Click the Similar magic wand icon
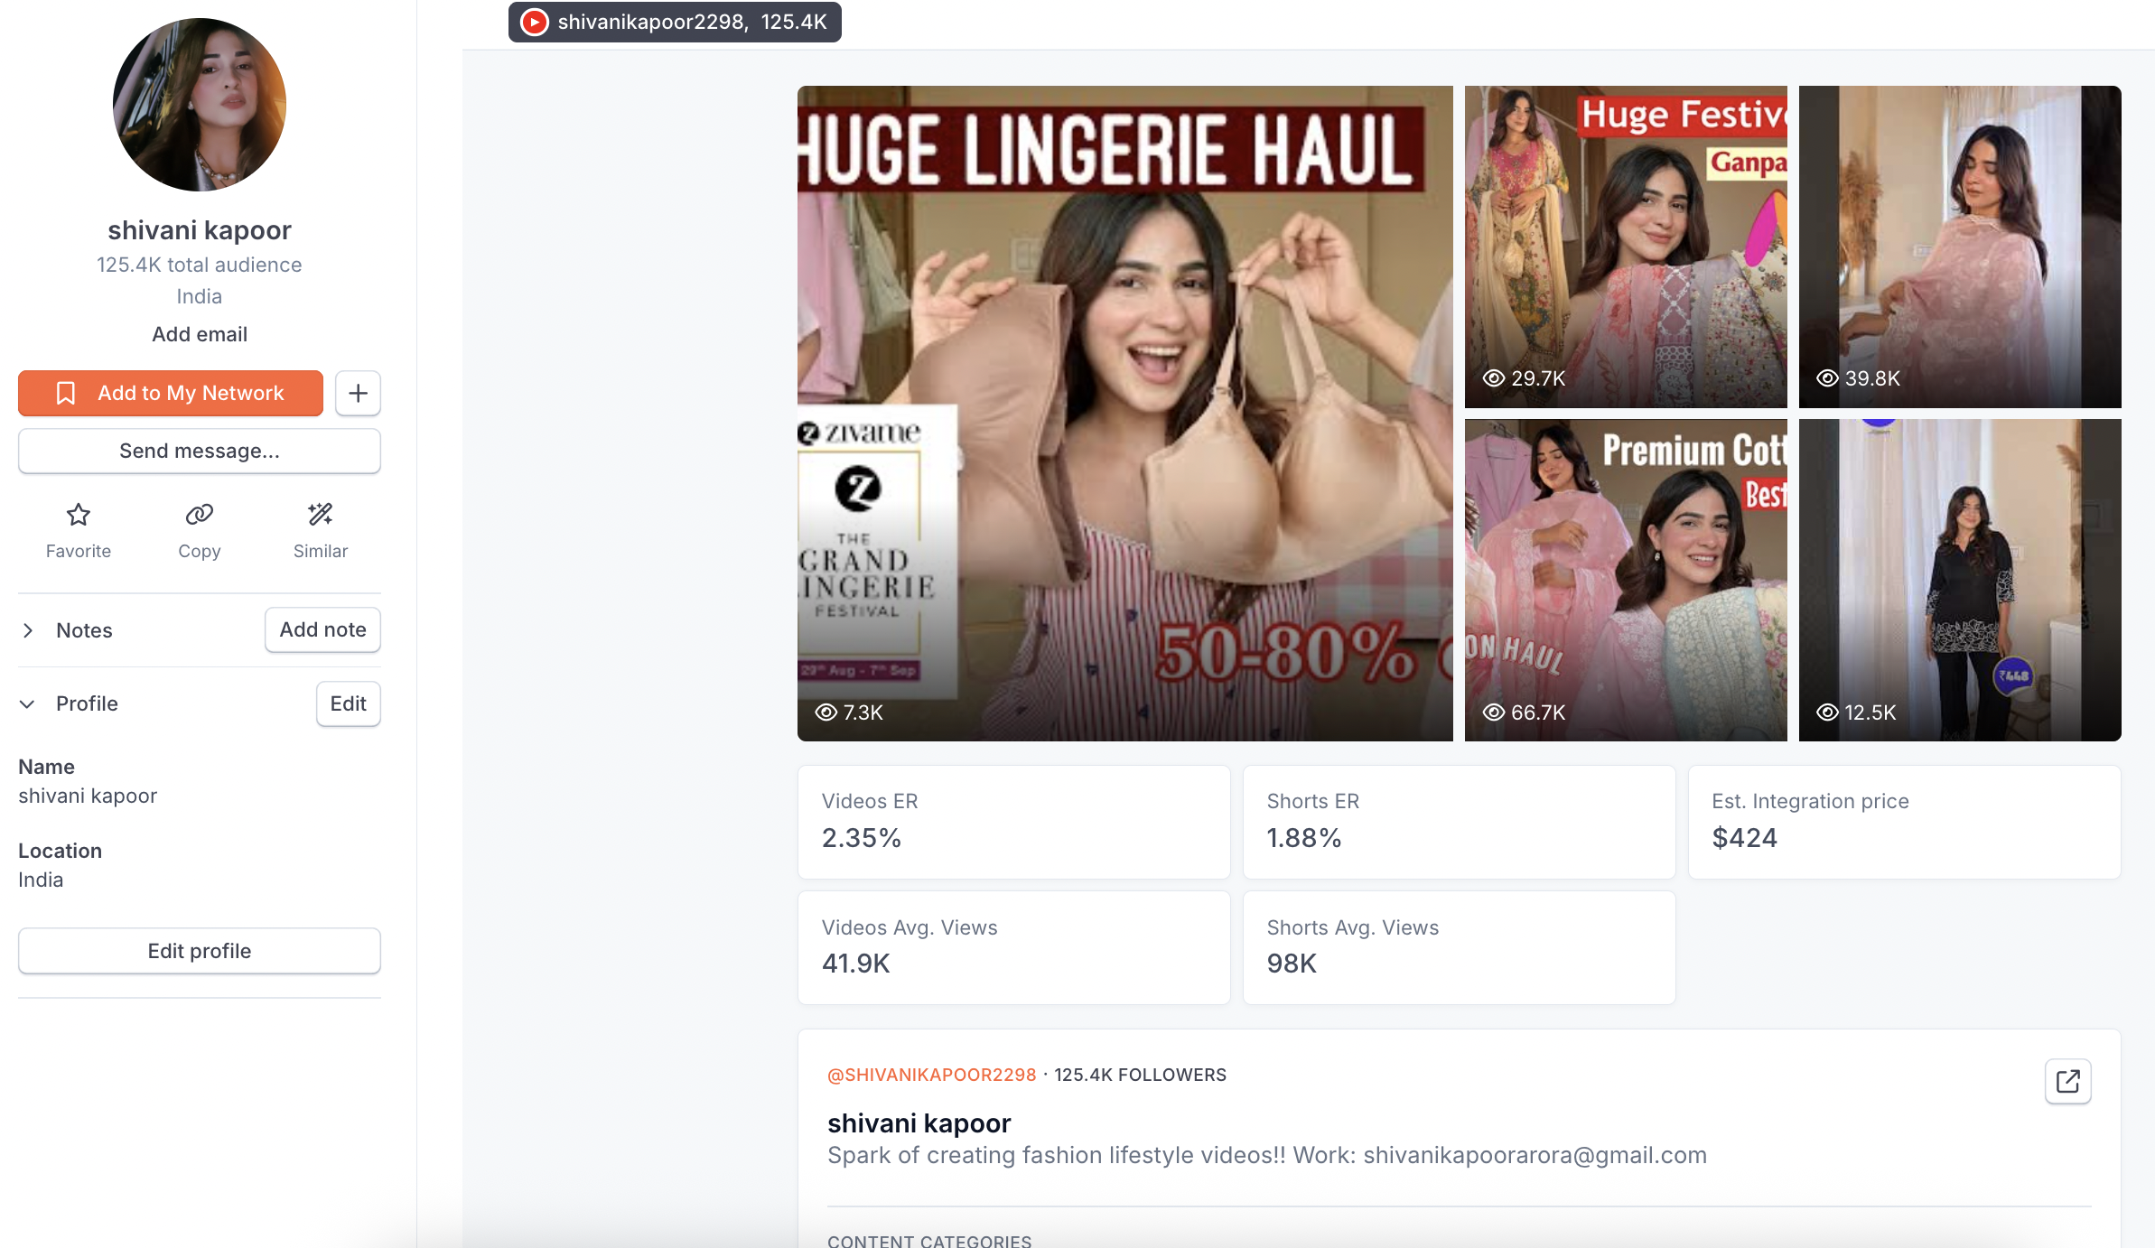Viewport: 2155px width, 1248px height. point(321,515)
